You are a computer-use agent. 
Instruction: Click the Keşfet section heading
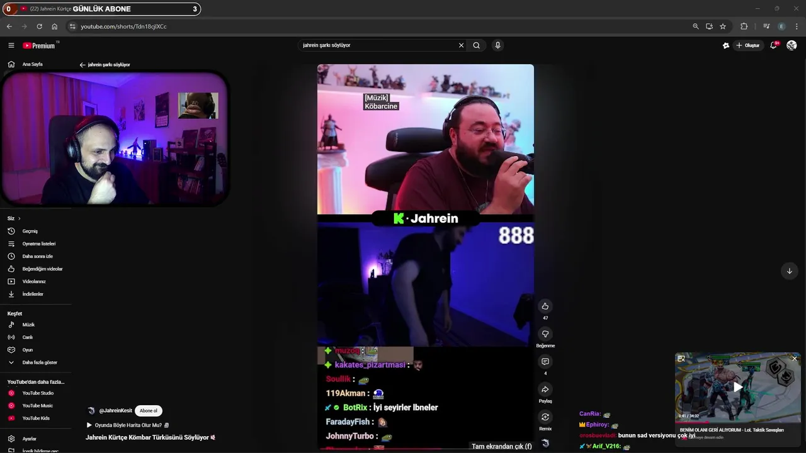click(14, 313)
